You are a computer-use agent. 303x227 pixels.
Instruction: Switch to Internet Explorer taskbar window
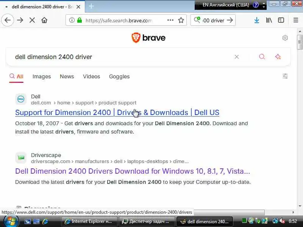tap(89, 221)
